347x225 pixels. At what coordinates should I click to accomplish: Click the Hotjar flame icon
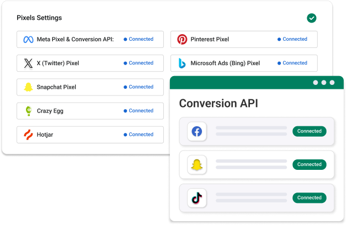tap(28, 135)
